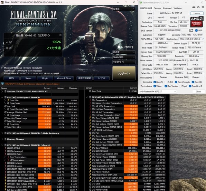Viewport: 206px width, 191px height.
Task: Click the BIOS version share/export icon
Action: point(191,30)
